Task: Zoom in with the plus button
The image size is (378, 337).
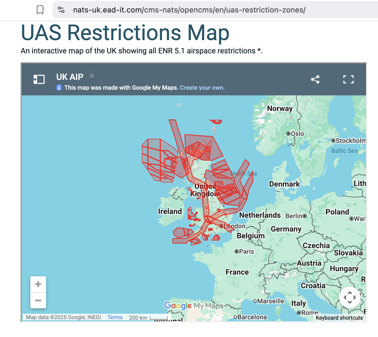Action: tap(38, 284)
